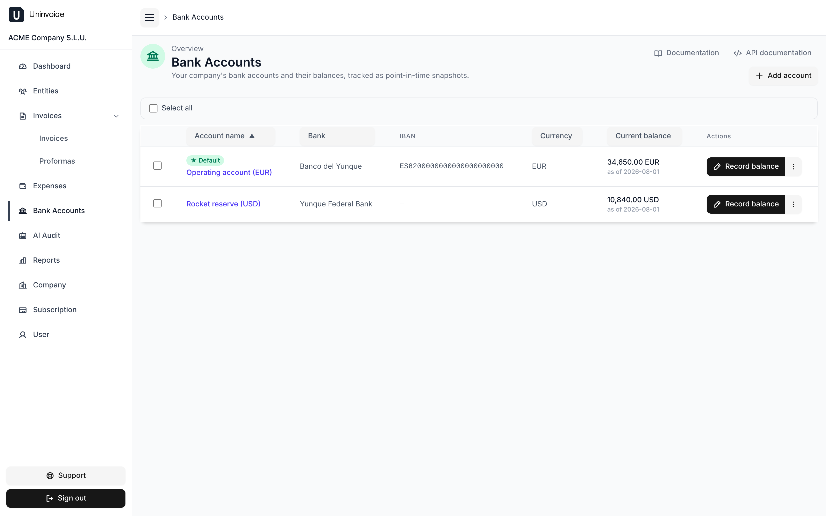The width and height of the screenshot is (826, 516).
Task: Toggle the hamburger sidebar menu button
Action: point(149,17)
